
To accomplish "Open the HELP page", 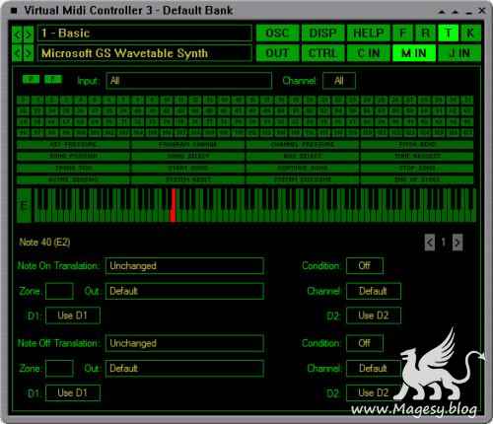I will [369, 34].
